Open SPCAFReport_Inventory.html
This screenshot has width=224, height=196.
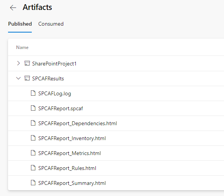[x=72, y=139]
